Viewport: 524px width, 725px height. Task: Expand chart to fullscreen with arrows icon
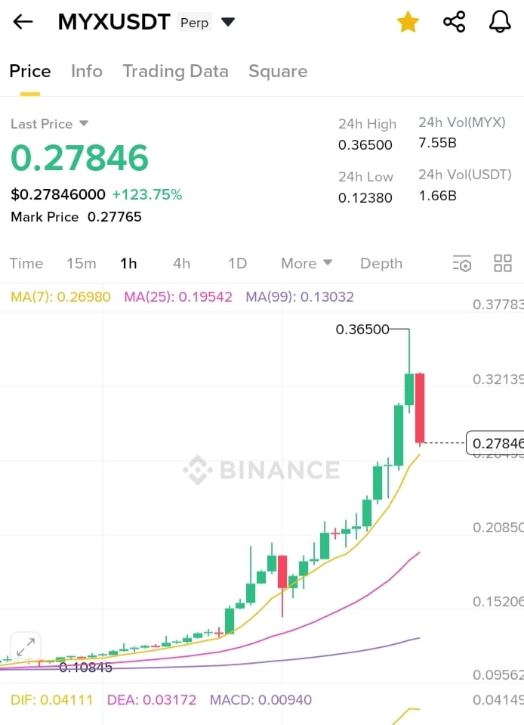[26, 647]
